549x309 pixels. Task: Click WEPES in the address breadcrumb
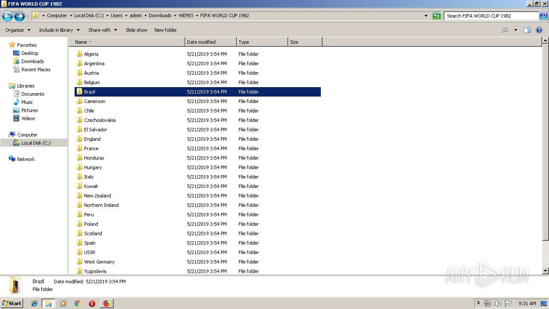tap(186, 15)
